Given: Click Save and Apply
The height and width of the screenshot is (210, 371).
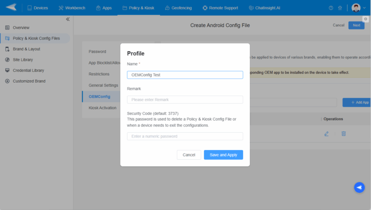Looking at the screenshot, I should point(223,155).
